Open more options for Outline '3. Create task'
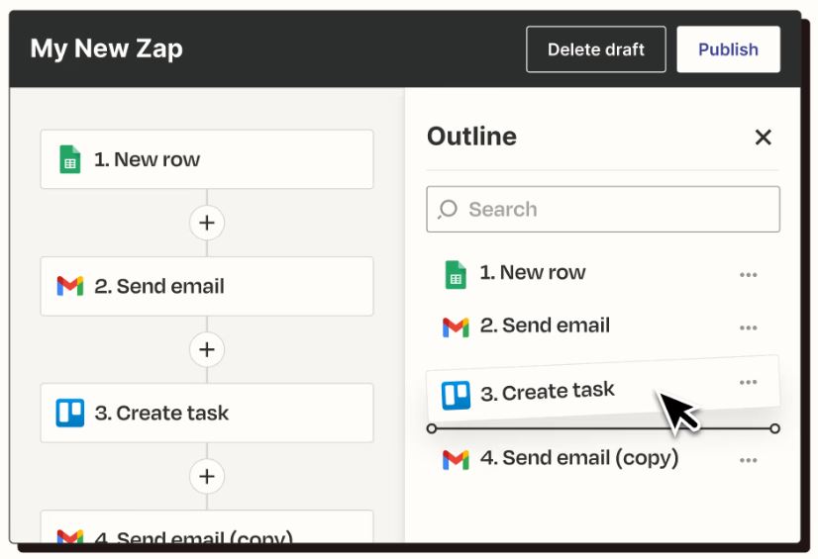The image size is (818, 559). tap(748, 382)
